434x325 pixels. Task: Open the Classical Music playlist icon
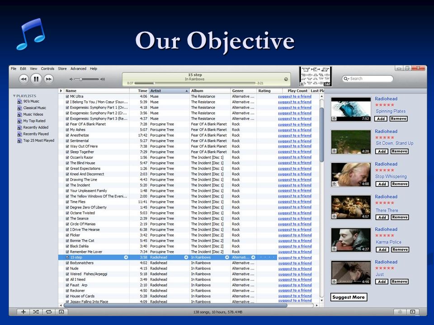19,108
